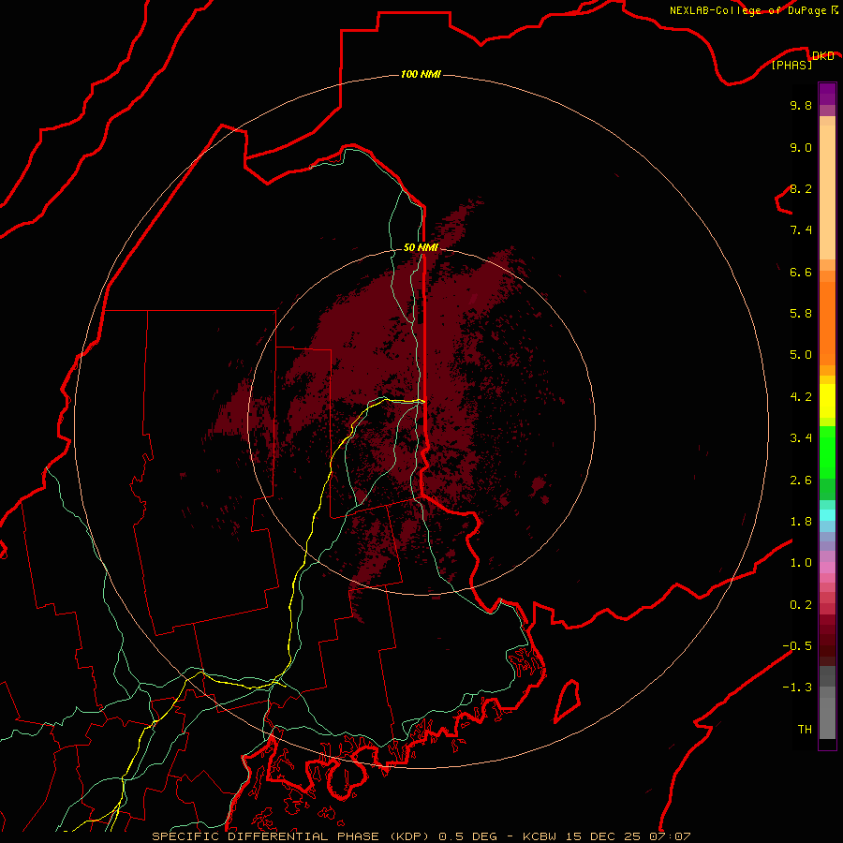This screenshot has height=843, width=843.
Task: Click the 9.8 legend value
Action: pos(801,105)
